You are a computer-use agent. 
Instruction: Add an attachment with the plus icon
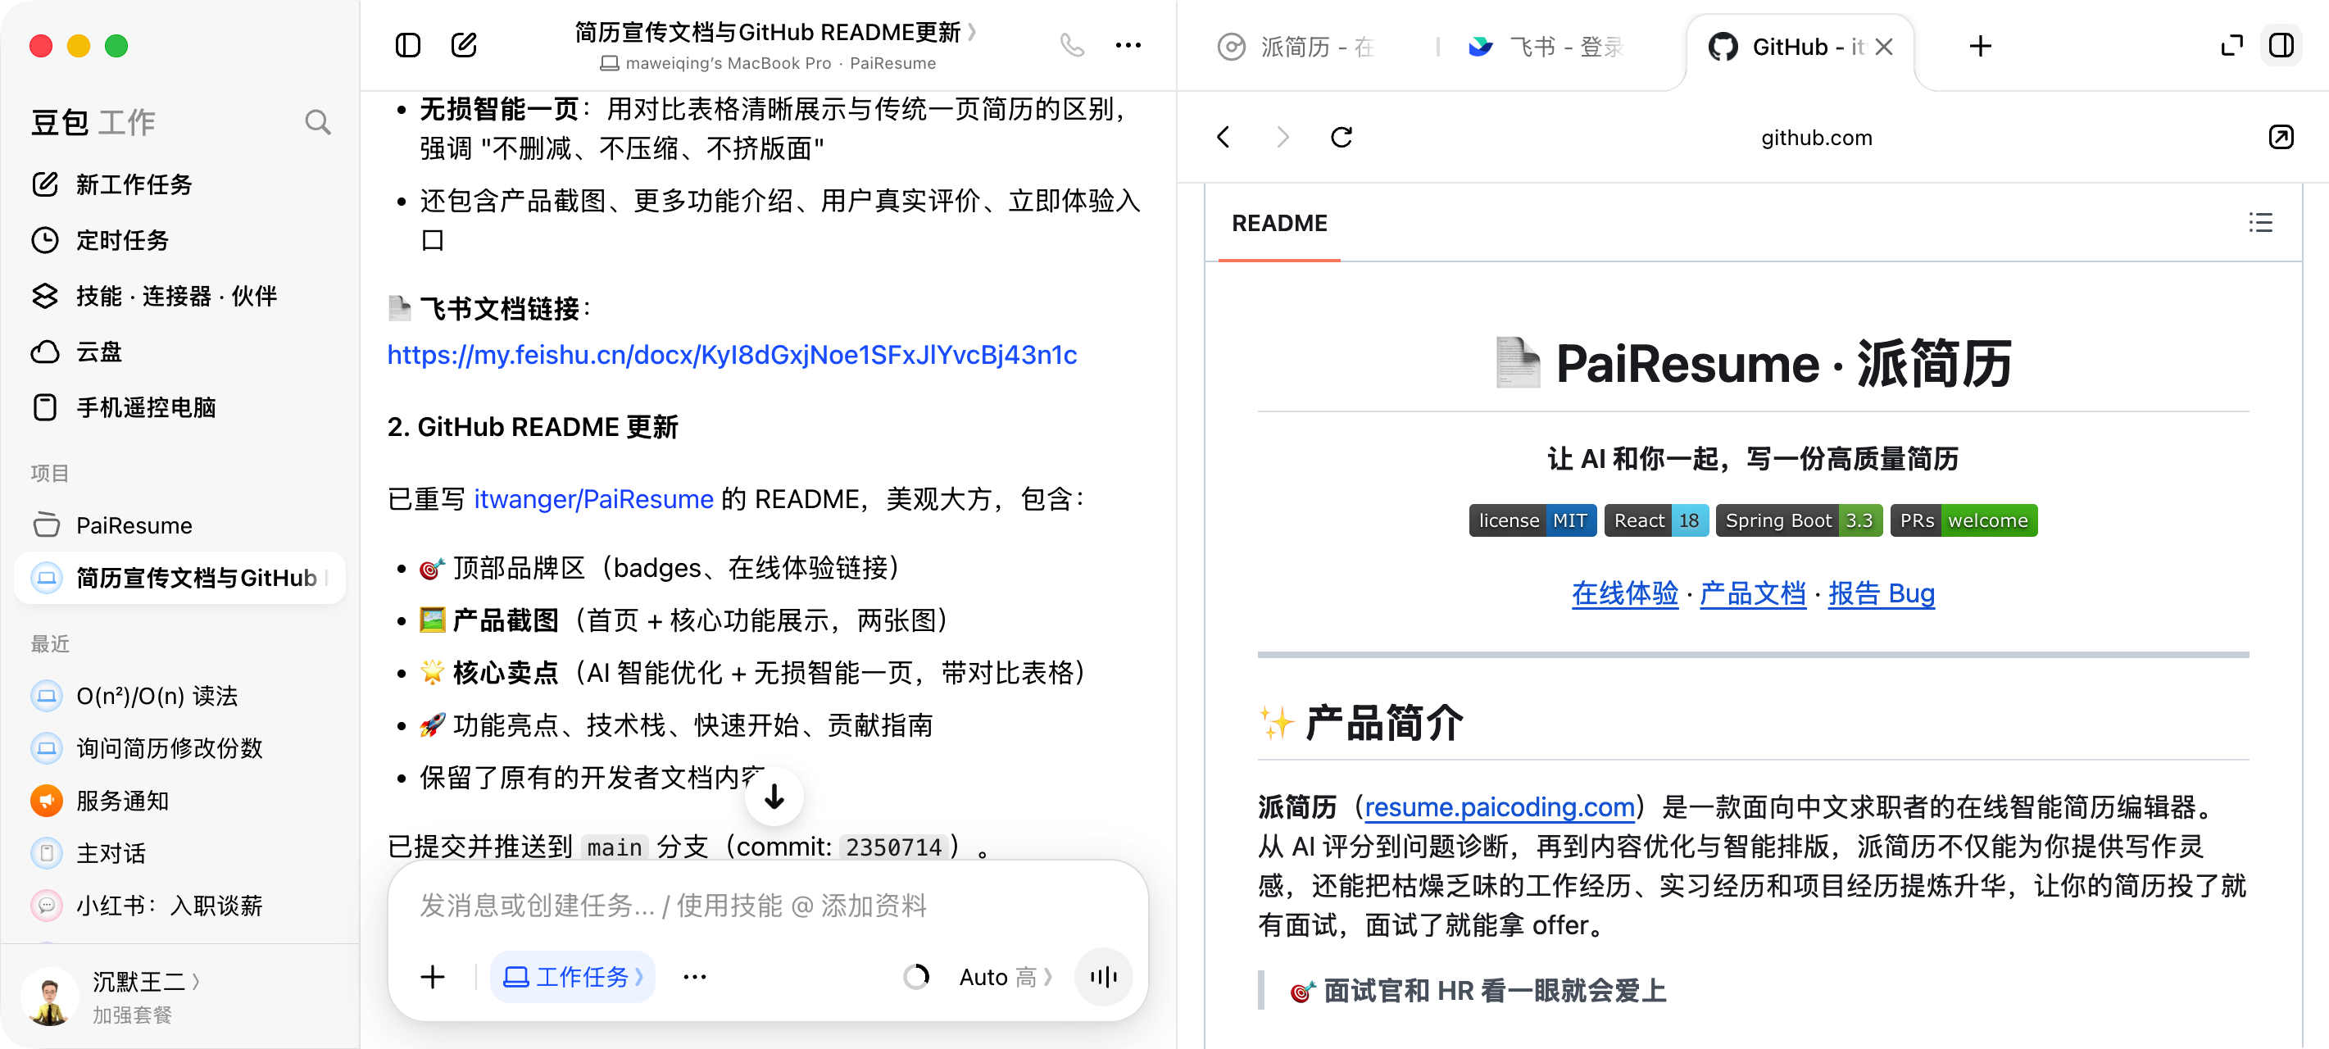pos(433,977)
